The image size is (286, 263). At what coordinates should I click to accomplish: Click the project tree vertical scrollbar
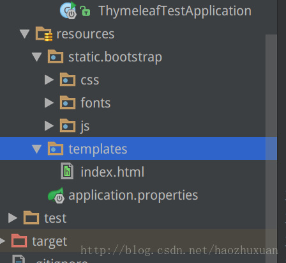(x=271, y=148)
